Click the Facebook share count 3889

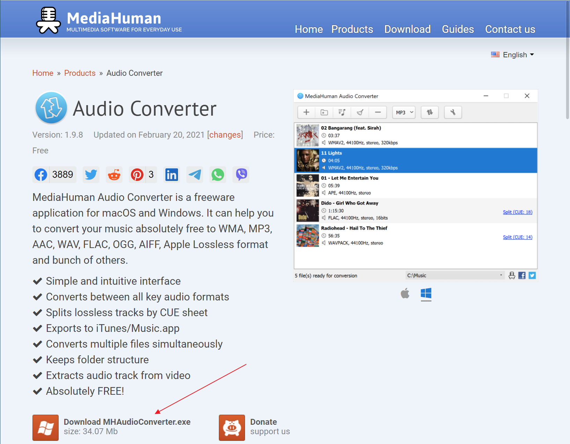(63, 175)
